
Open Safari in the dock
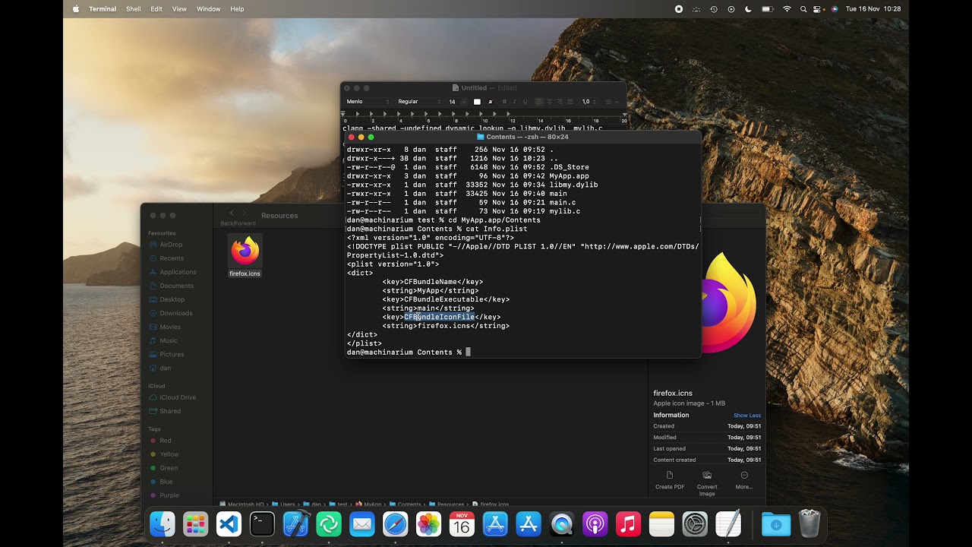396,524
